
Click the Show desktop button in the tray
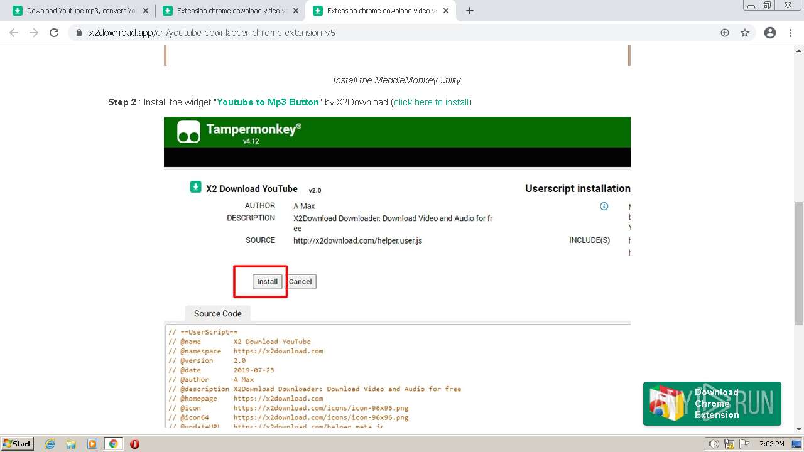796,444
